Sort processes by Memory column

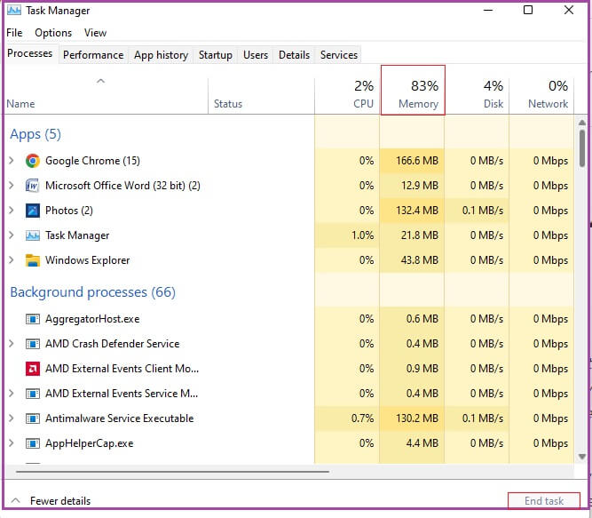click(413, 91)
